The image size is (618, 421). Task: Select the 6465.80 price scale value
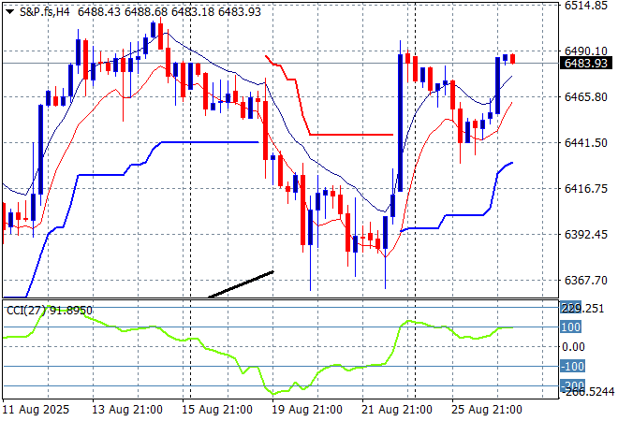(586, 97)
